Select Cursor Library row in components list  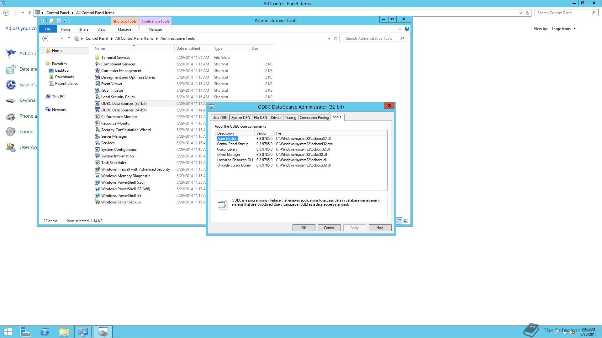302,149
